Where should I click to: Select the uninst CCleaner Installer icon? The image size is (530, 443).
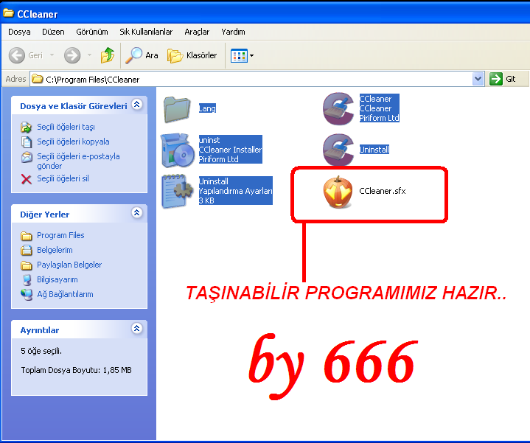point(178,150)
